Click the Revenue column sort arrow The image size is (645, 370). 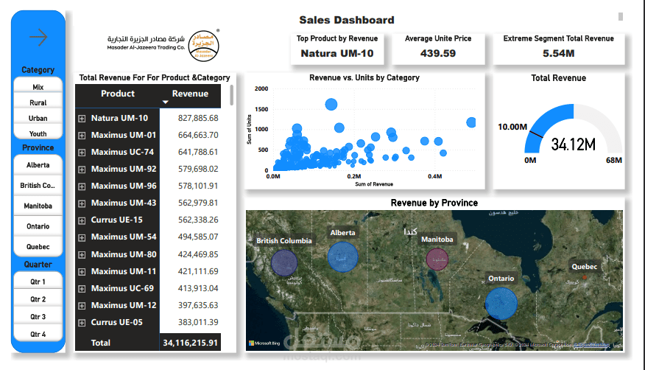(x=166, y=102)
